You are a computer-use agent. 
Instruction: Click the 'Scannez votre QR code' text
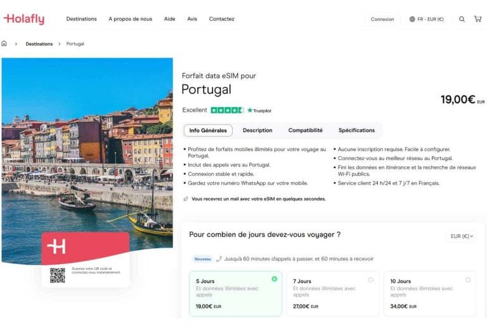(96, 270)
